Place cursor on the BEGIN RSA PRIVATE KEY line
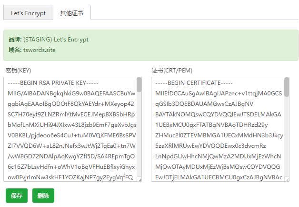This screenshot has width=299, height=207. click(x=53, y=83)
